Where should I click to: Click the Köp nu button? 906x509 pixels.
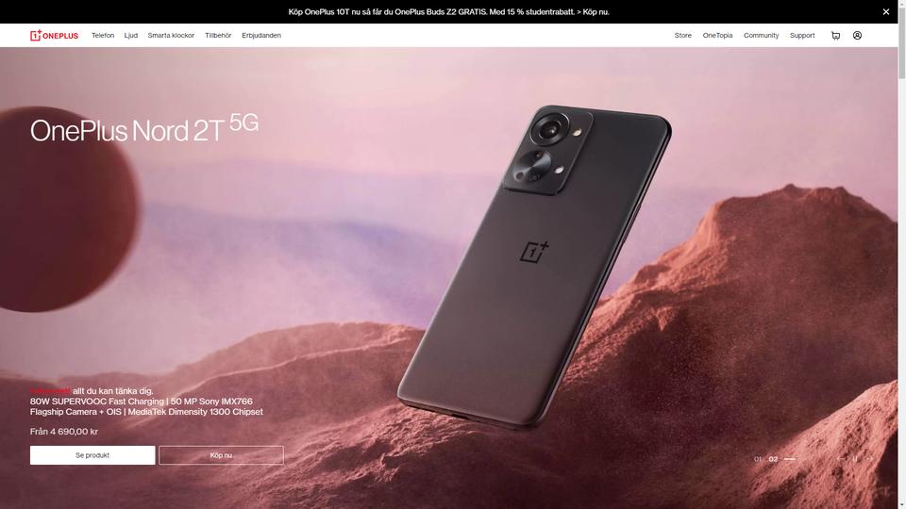(221, 454)
